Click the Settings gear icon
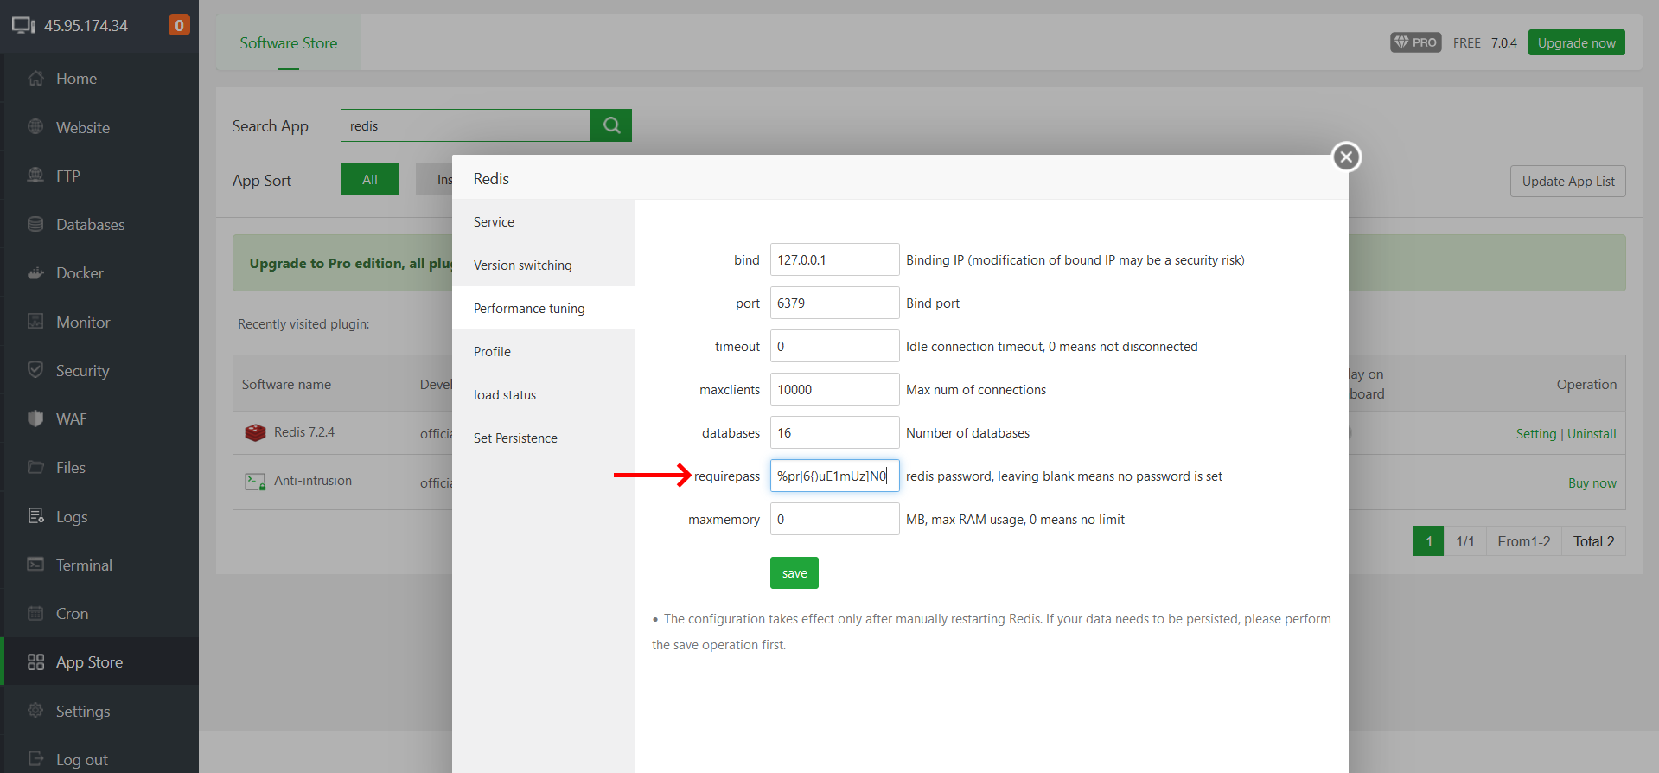The image size is (1659, 773). [35, 711]
